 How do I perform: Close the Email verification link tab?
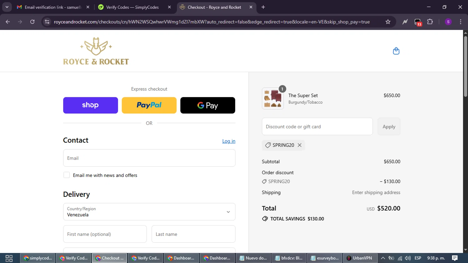[x=88, y=7]
